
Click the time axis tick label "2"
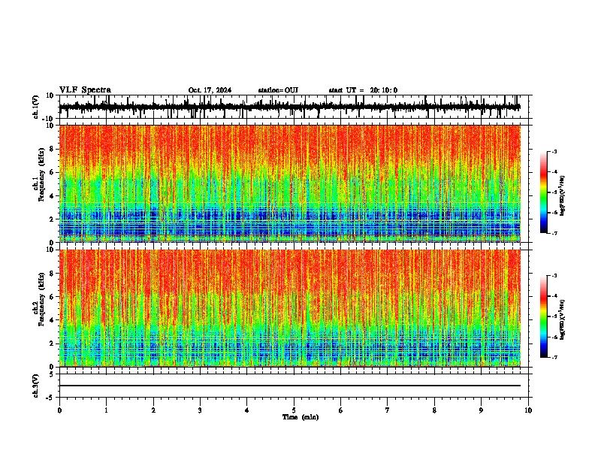[153, 410]
